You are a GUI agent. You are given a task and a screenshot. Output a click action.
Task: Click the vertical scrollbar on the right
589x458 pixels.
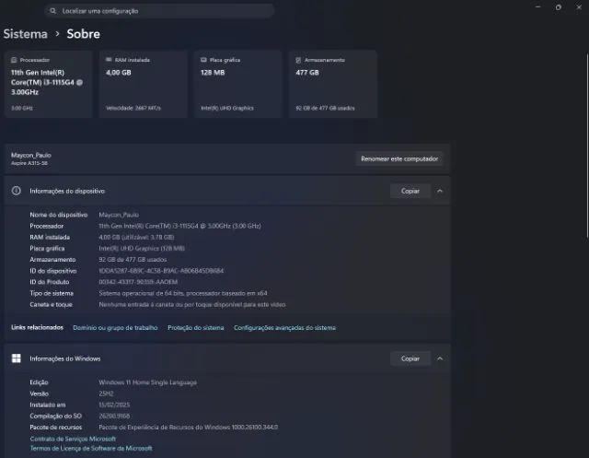(x=587, y=146)
